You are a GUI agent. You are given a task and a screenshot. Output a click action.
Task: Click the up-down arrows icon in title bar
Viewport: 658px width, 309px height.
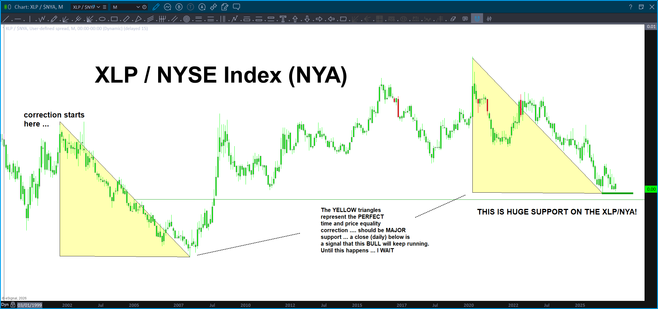[x=213, y=7]
